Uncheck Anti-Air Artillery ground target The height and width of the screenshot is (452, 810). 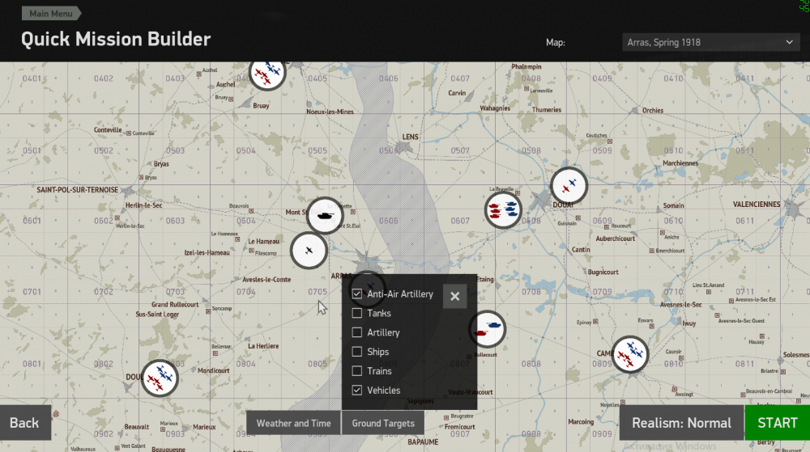coord(357,294)
